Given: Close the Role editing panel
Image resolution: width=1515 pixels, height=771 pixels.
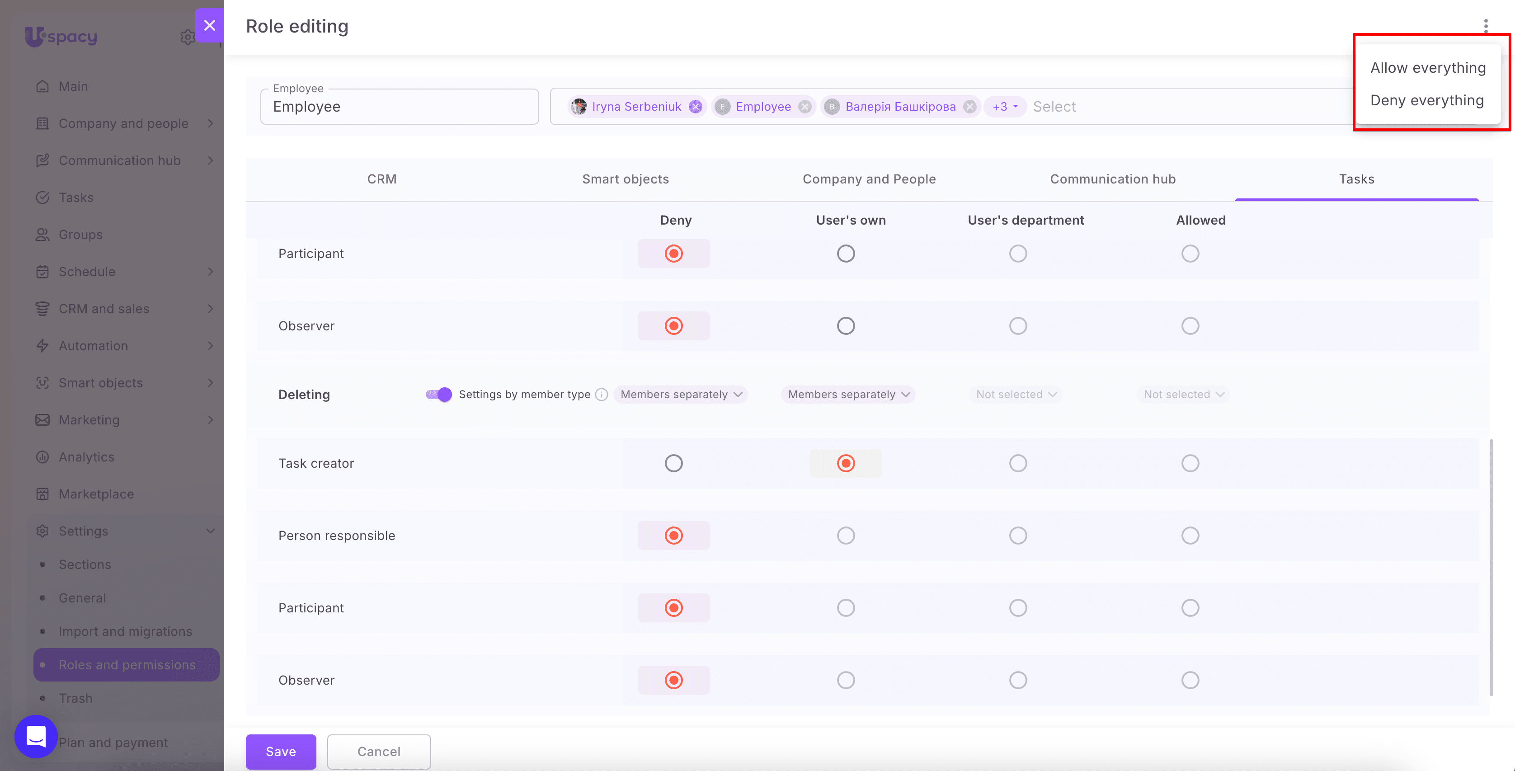Looking at the screenshot, I should click(209, 25).
